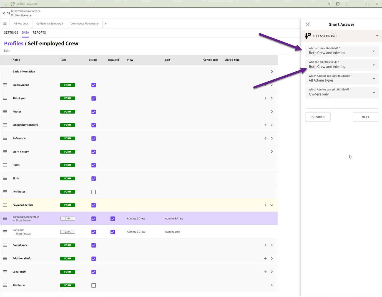Collapse the Payment details section chevron
The image size is (382, 297).
pyautogui.click(x=272, y=205)
